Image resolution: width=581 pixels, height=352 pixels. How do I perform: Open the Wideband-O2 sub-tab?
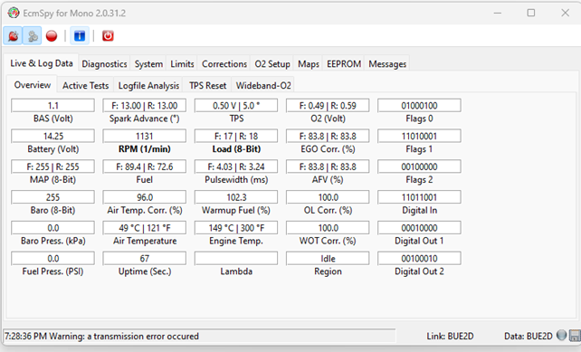[x=263, y=86]
